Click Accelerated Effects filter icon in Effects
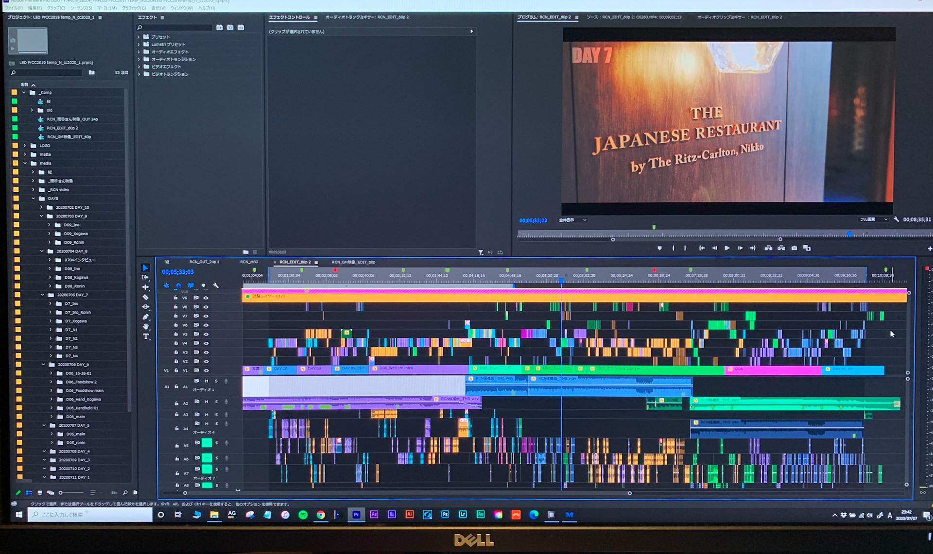 coord(220,27)
